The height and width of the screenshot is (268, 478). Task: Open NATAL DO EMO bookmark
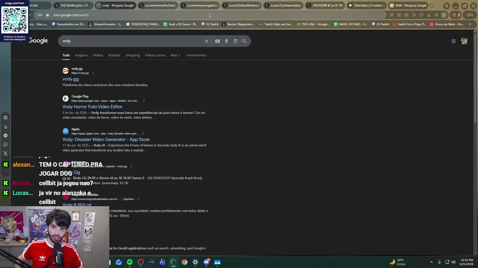(x=351, y=24)
